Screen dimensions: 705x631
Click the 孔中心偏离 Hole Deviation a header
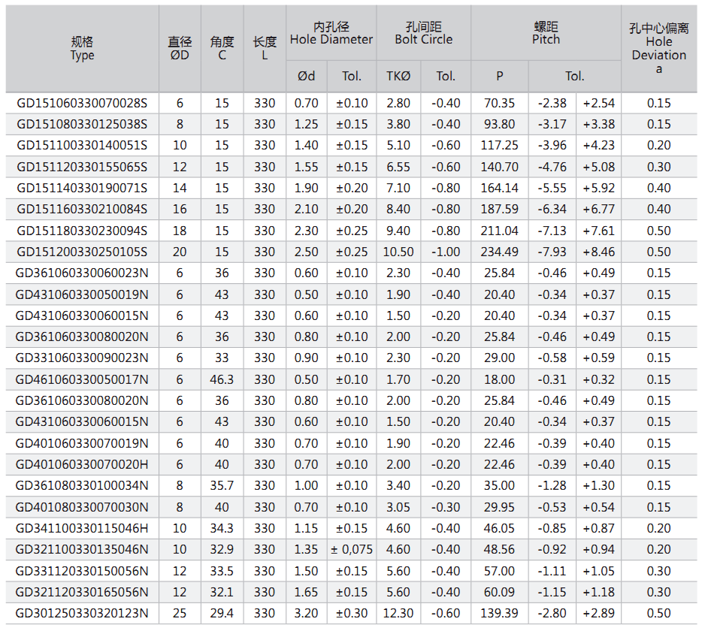658,48
